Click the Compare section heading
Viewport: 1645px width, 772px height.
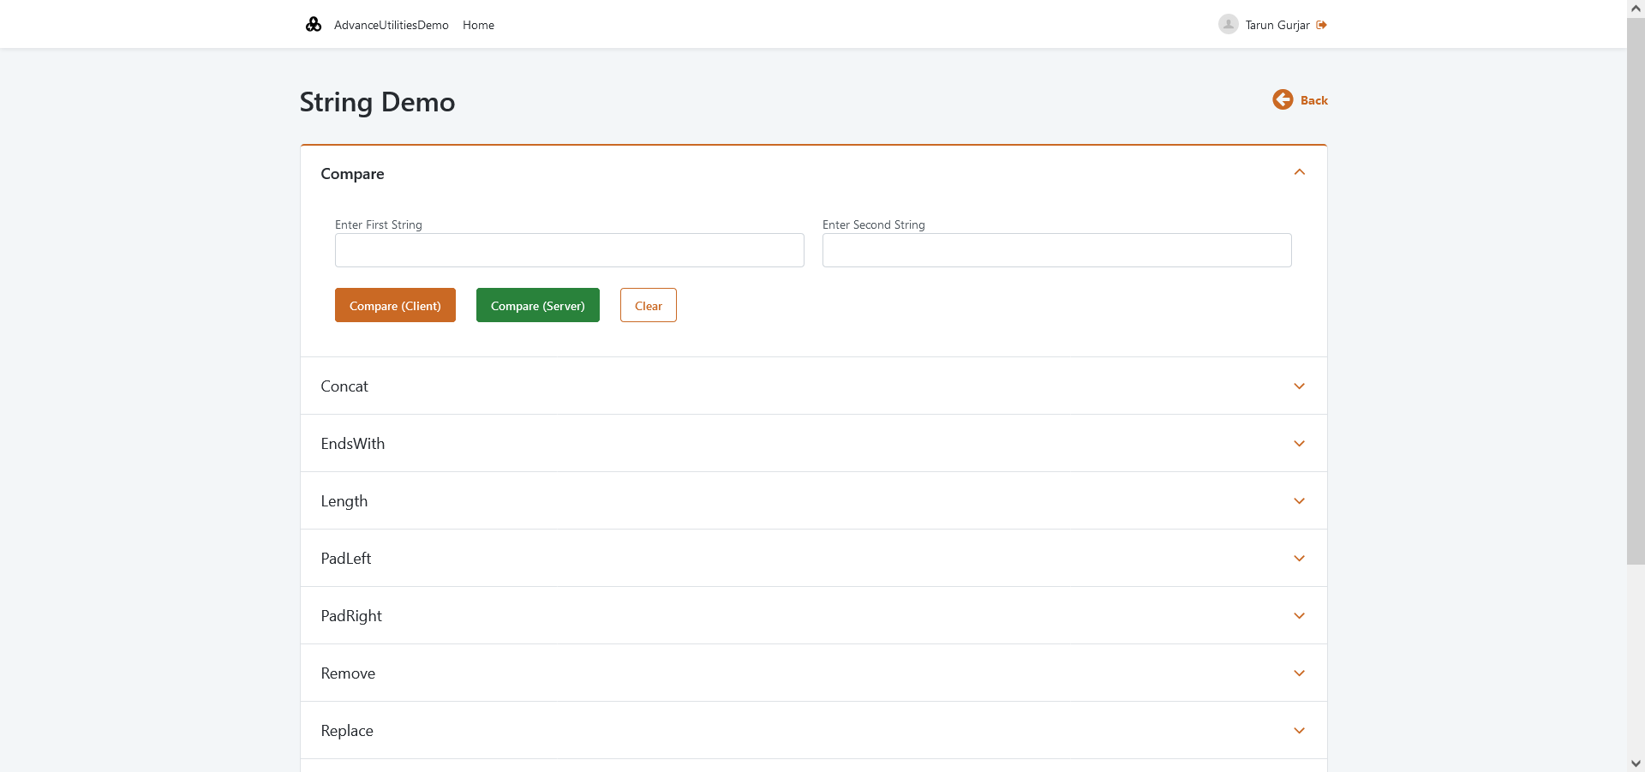pos(352,174)
